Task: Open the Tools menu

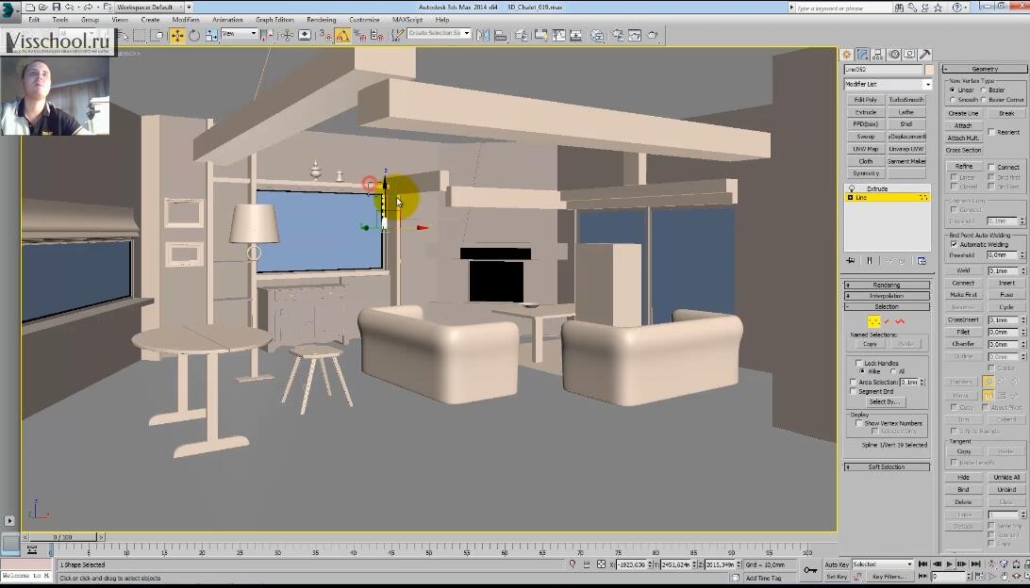Action: [60, 20]
